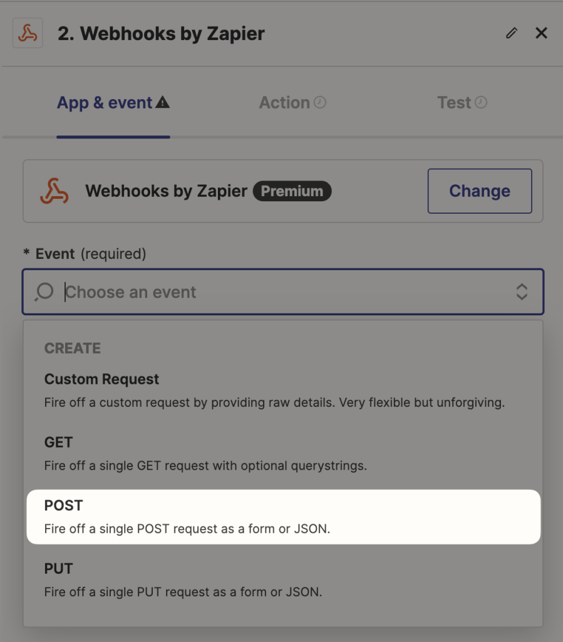Collapse the event options list
This screenshot has height=642, width=563.
pos(522,292)
